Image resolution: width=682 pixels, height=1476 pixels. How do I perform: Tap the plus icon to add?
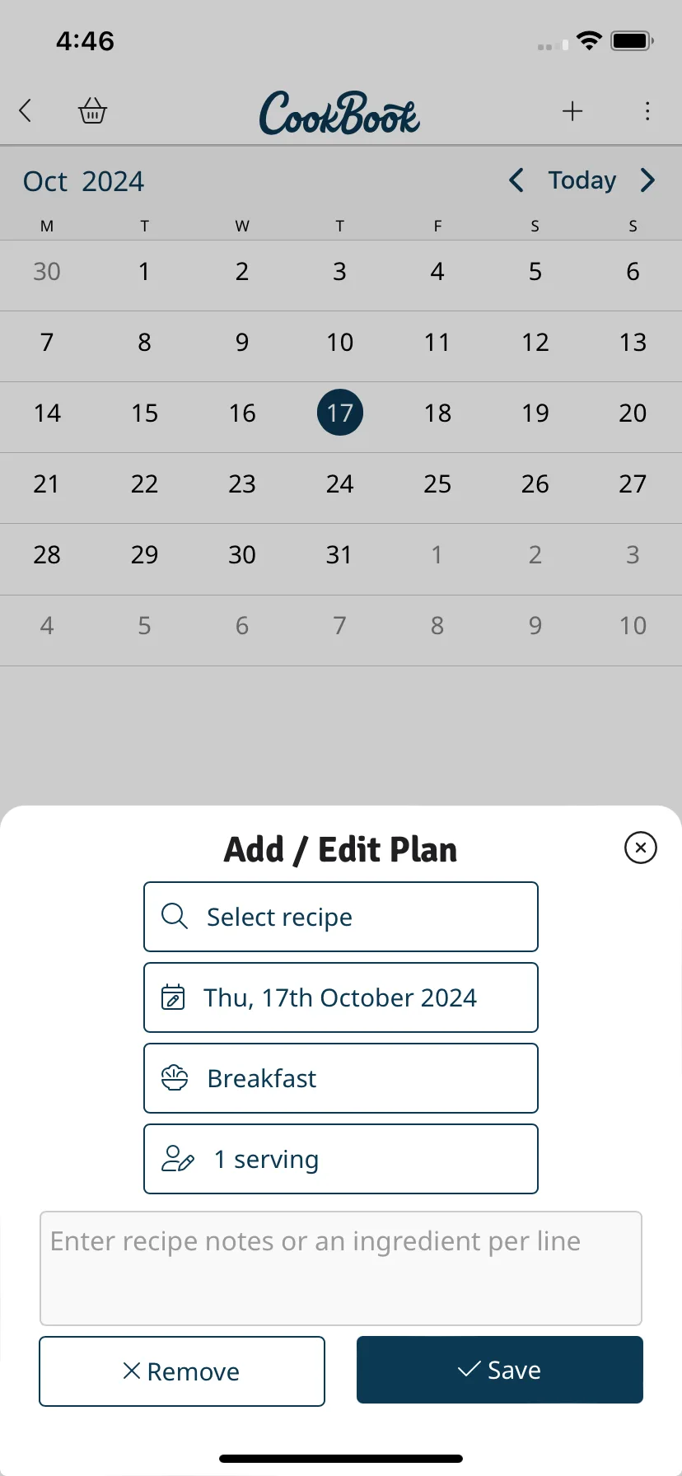[x=572, y=110]
